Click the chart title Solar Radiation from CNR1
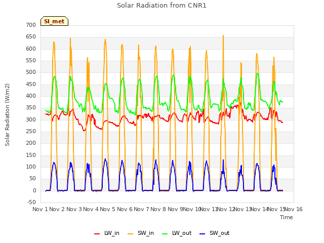The image size is (324, 243). 161,6
